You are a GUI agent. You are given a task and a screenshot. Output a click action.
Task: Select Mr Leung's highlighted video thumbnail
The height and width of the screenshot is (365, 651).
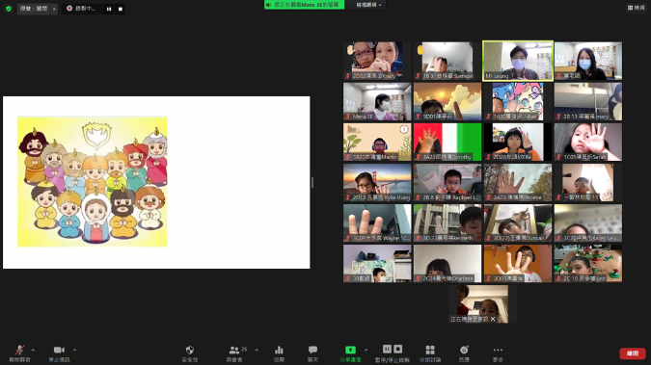pos(518,61)
